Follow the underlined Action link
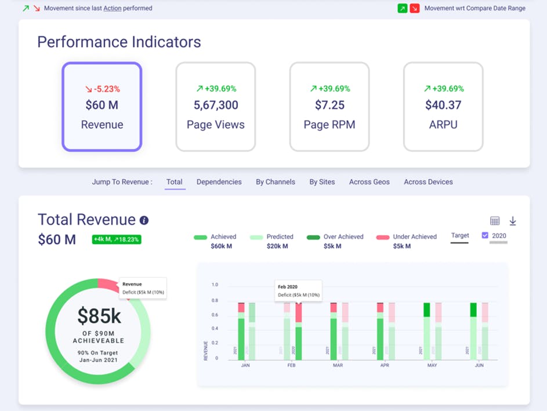 [x=113, y=8]
